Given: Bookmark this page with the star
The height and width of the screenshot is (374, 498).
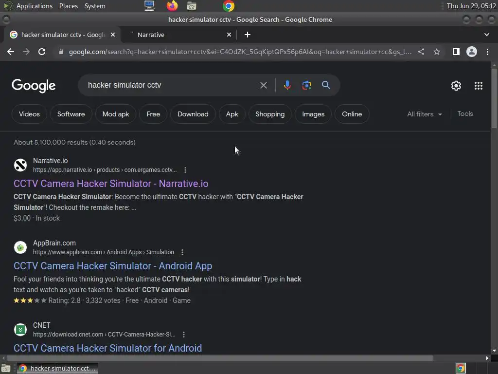Looking at the screenshot, I should [437, 52].
